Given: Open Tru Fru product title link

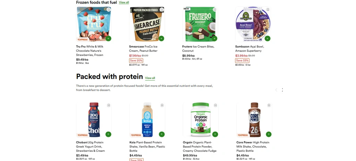Looking at the screenshot, I should tap(90, 50).
